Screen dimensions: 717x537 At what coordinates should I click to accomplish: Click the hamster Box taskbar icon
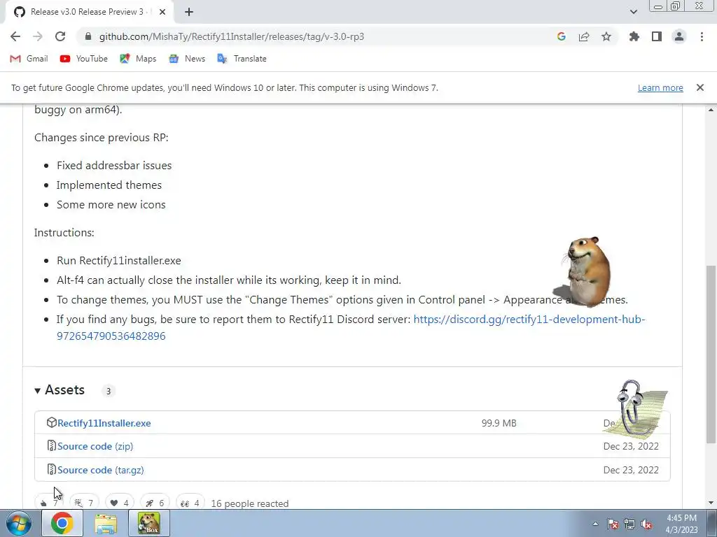point(149,523)
